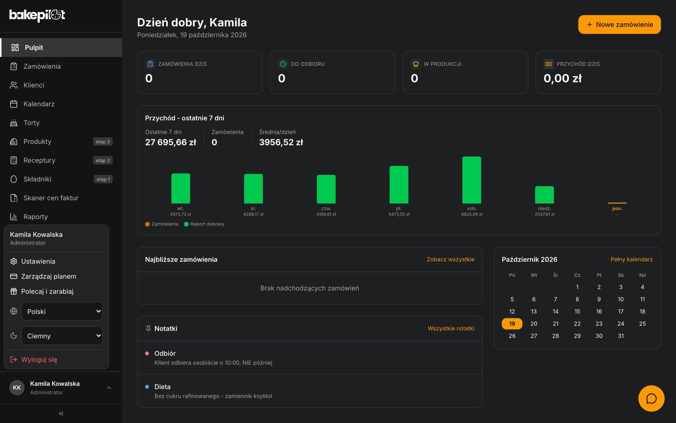This screenshot has width=676, height=423.
Task: Click the Składniki egg icon
Action: (x=14, y=179)
